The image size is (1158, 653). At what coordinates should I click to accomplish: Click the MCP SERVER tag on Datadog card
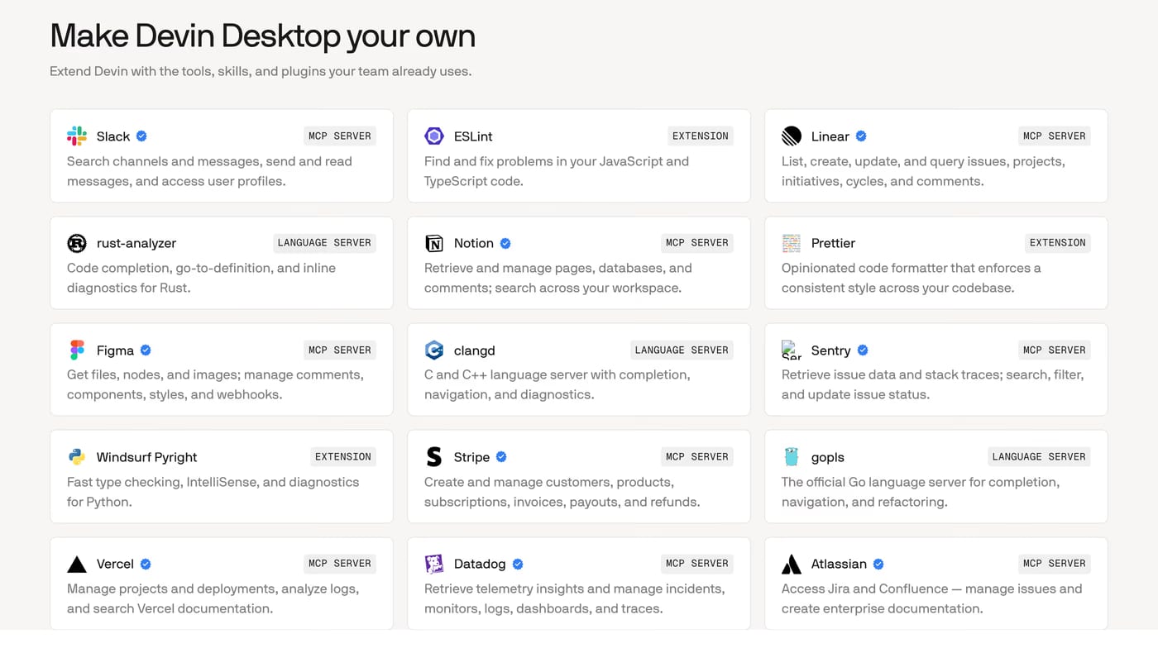coord(697,564)
